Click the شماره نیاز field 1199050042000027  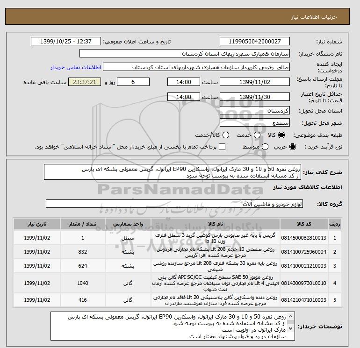255,42
